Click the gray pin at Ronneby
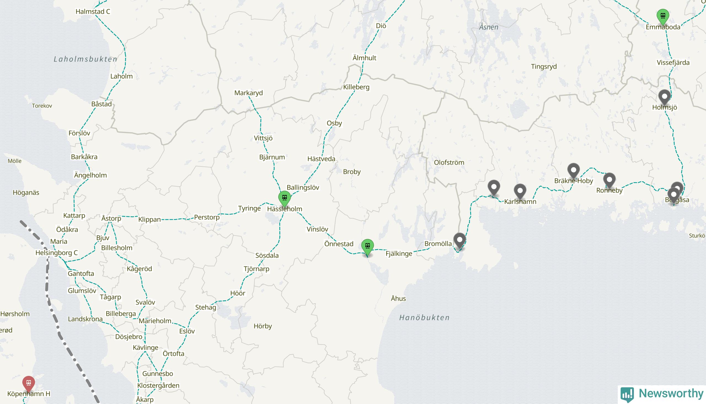The image size is (706, 404). pyautogui.click(x=609, y=180)
